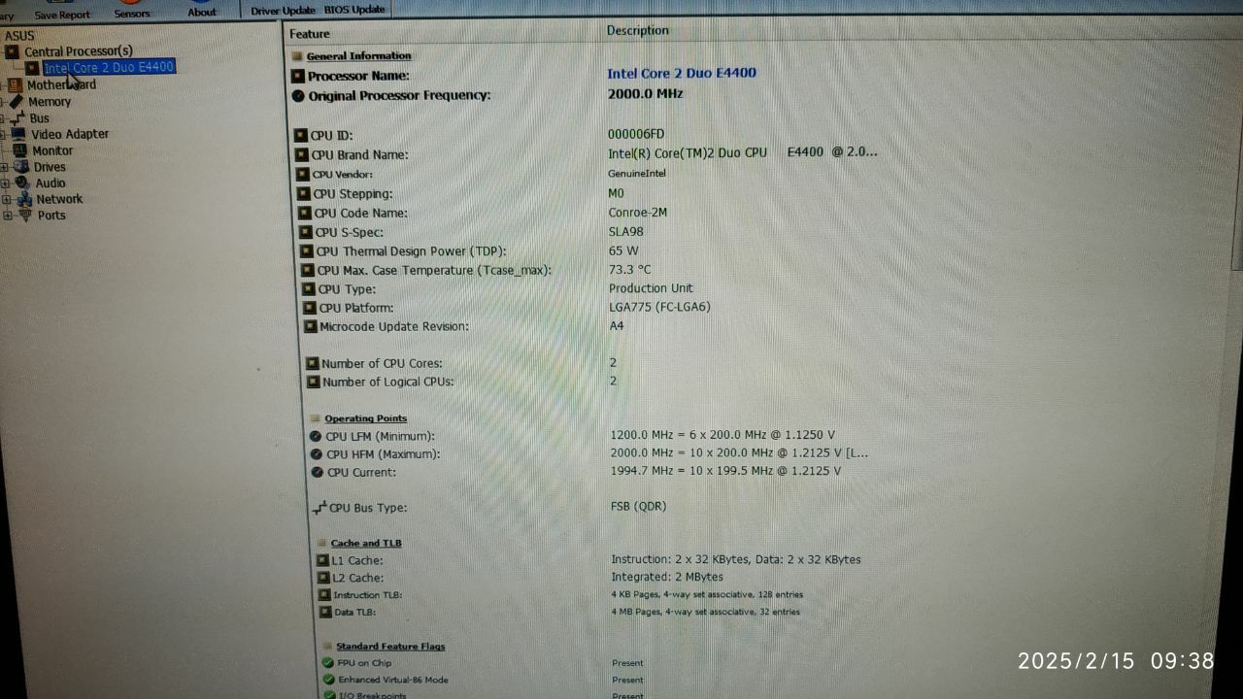Select the General Information section heading

point(359,55)
